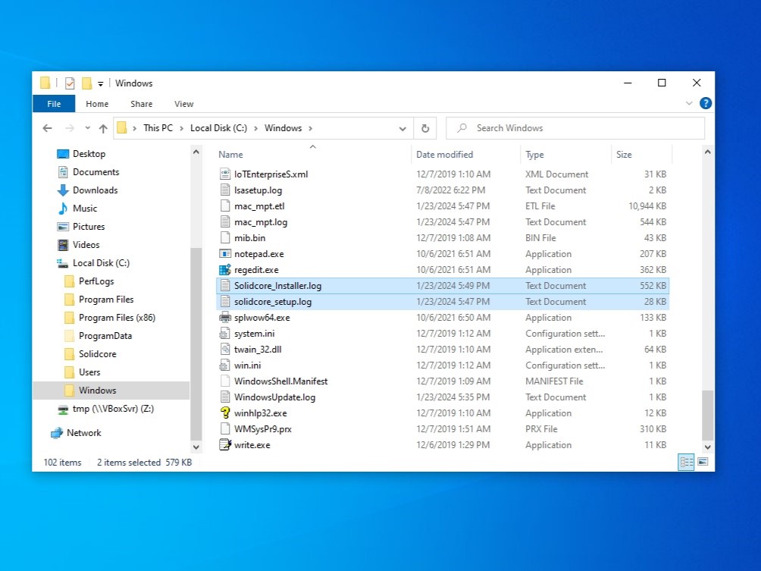
Task: Switch to details view layout
Action: 687,462
